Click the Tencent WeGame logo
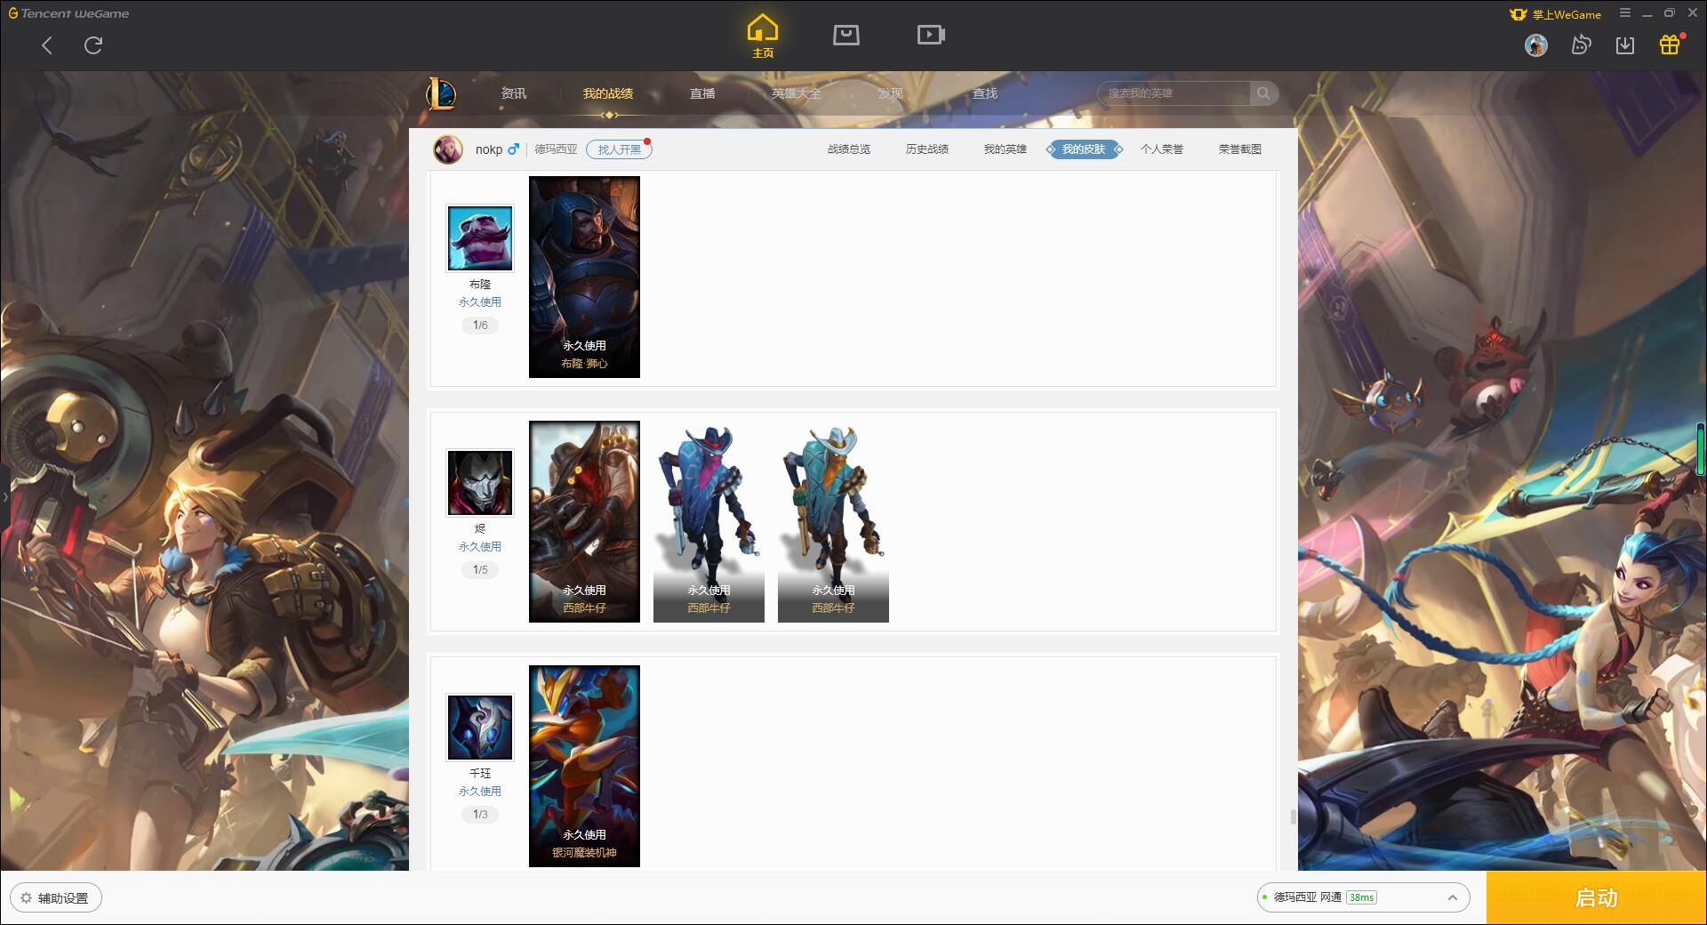The width and height of the screenshot is (1707, 925). tap(68, 13)
